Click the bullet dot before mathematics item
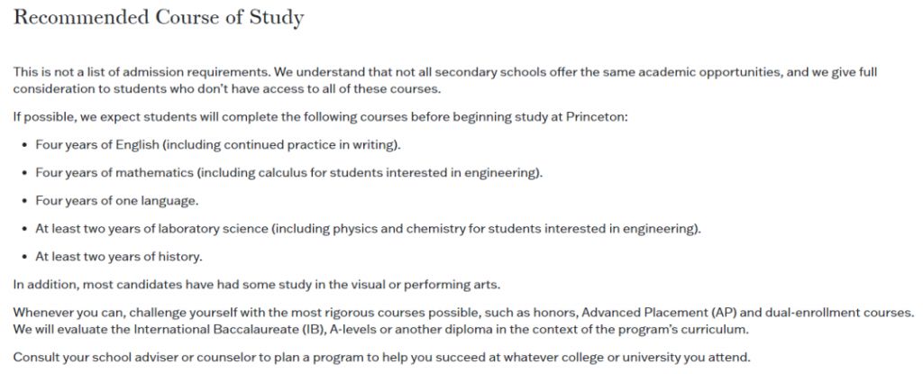 24,173
